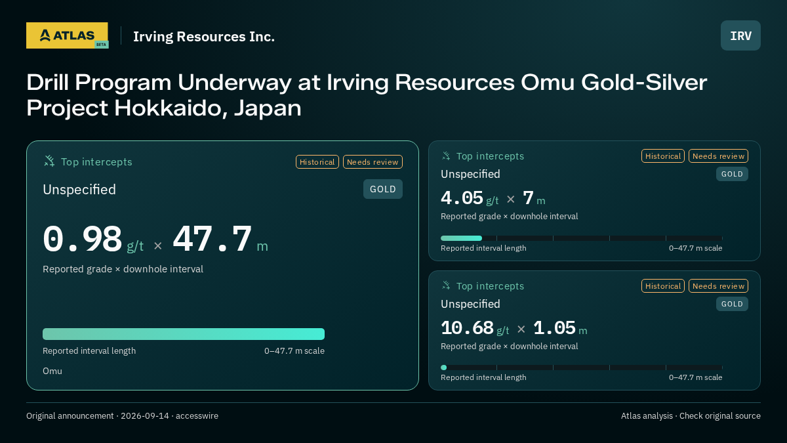Click the GOLD badge on the 0.98 g/t card

[x=383, y=189]
